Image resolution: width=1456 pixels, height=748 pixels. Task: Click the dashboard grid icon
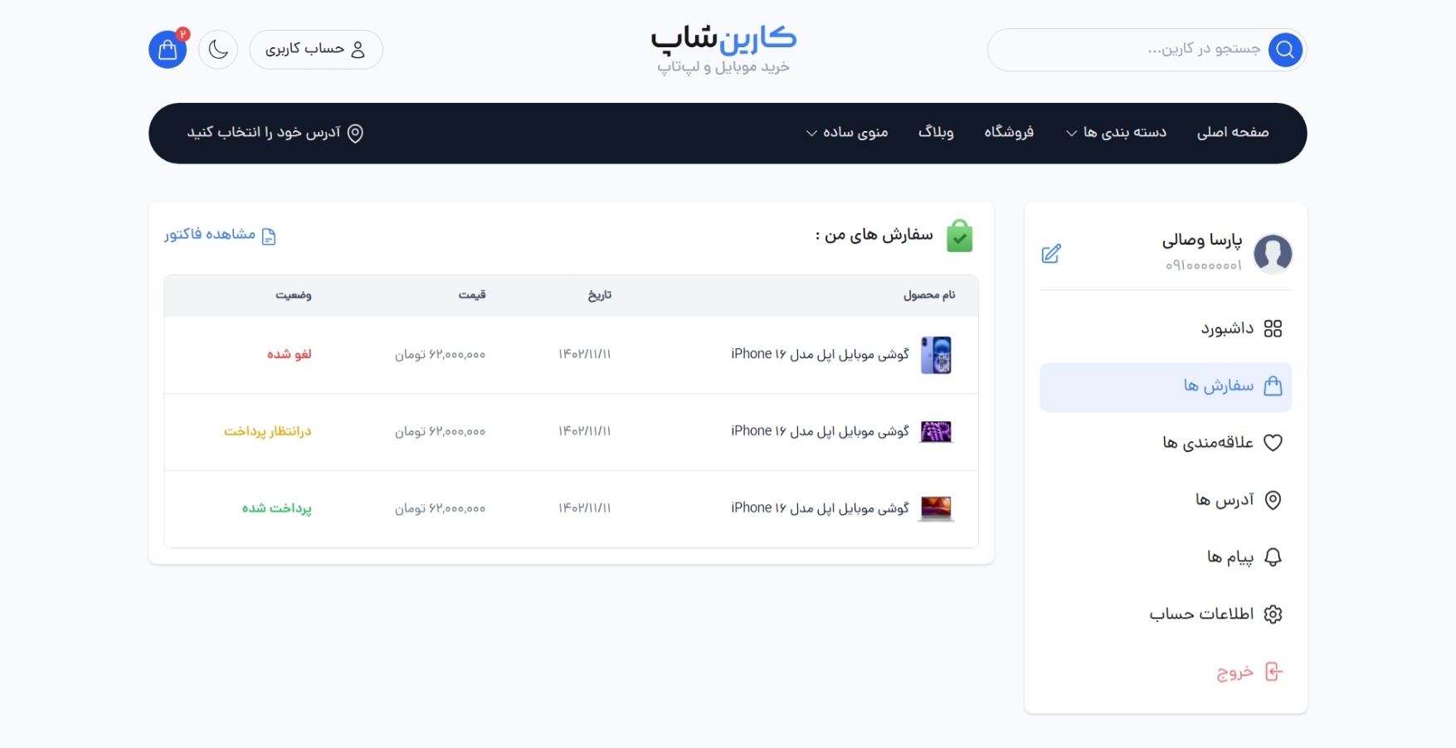point(1273,329)
